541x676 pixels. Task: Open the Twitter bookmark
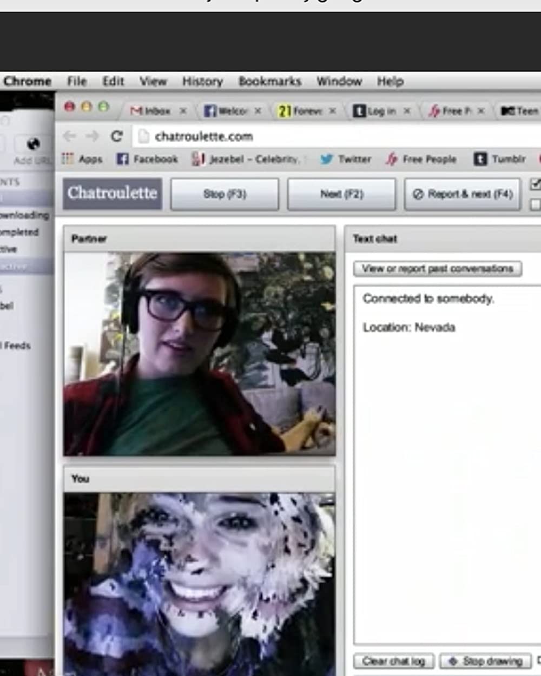(345, 159)
